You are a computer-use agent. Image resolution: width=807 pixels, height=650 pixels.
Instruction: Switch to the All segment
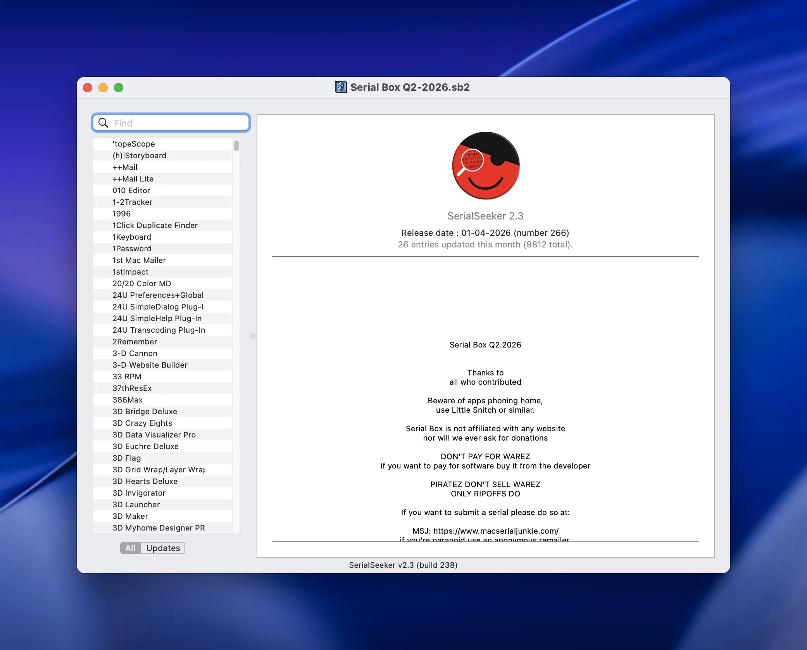click(130, 548)
